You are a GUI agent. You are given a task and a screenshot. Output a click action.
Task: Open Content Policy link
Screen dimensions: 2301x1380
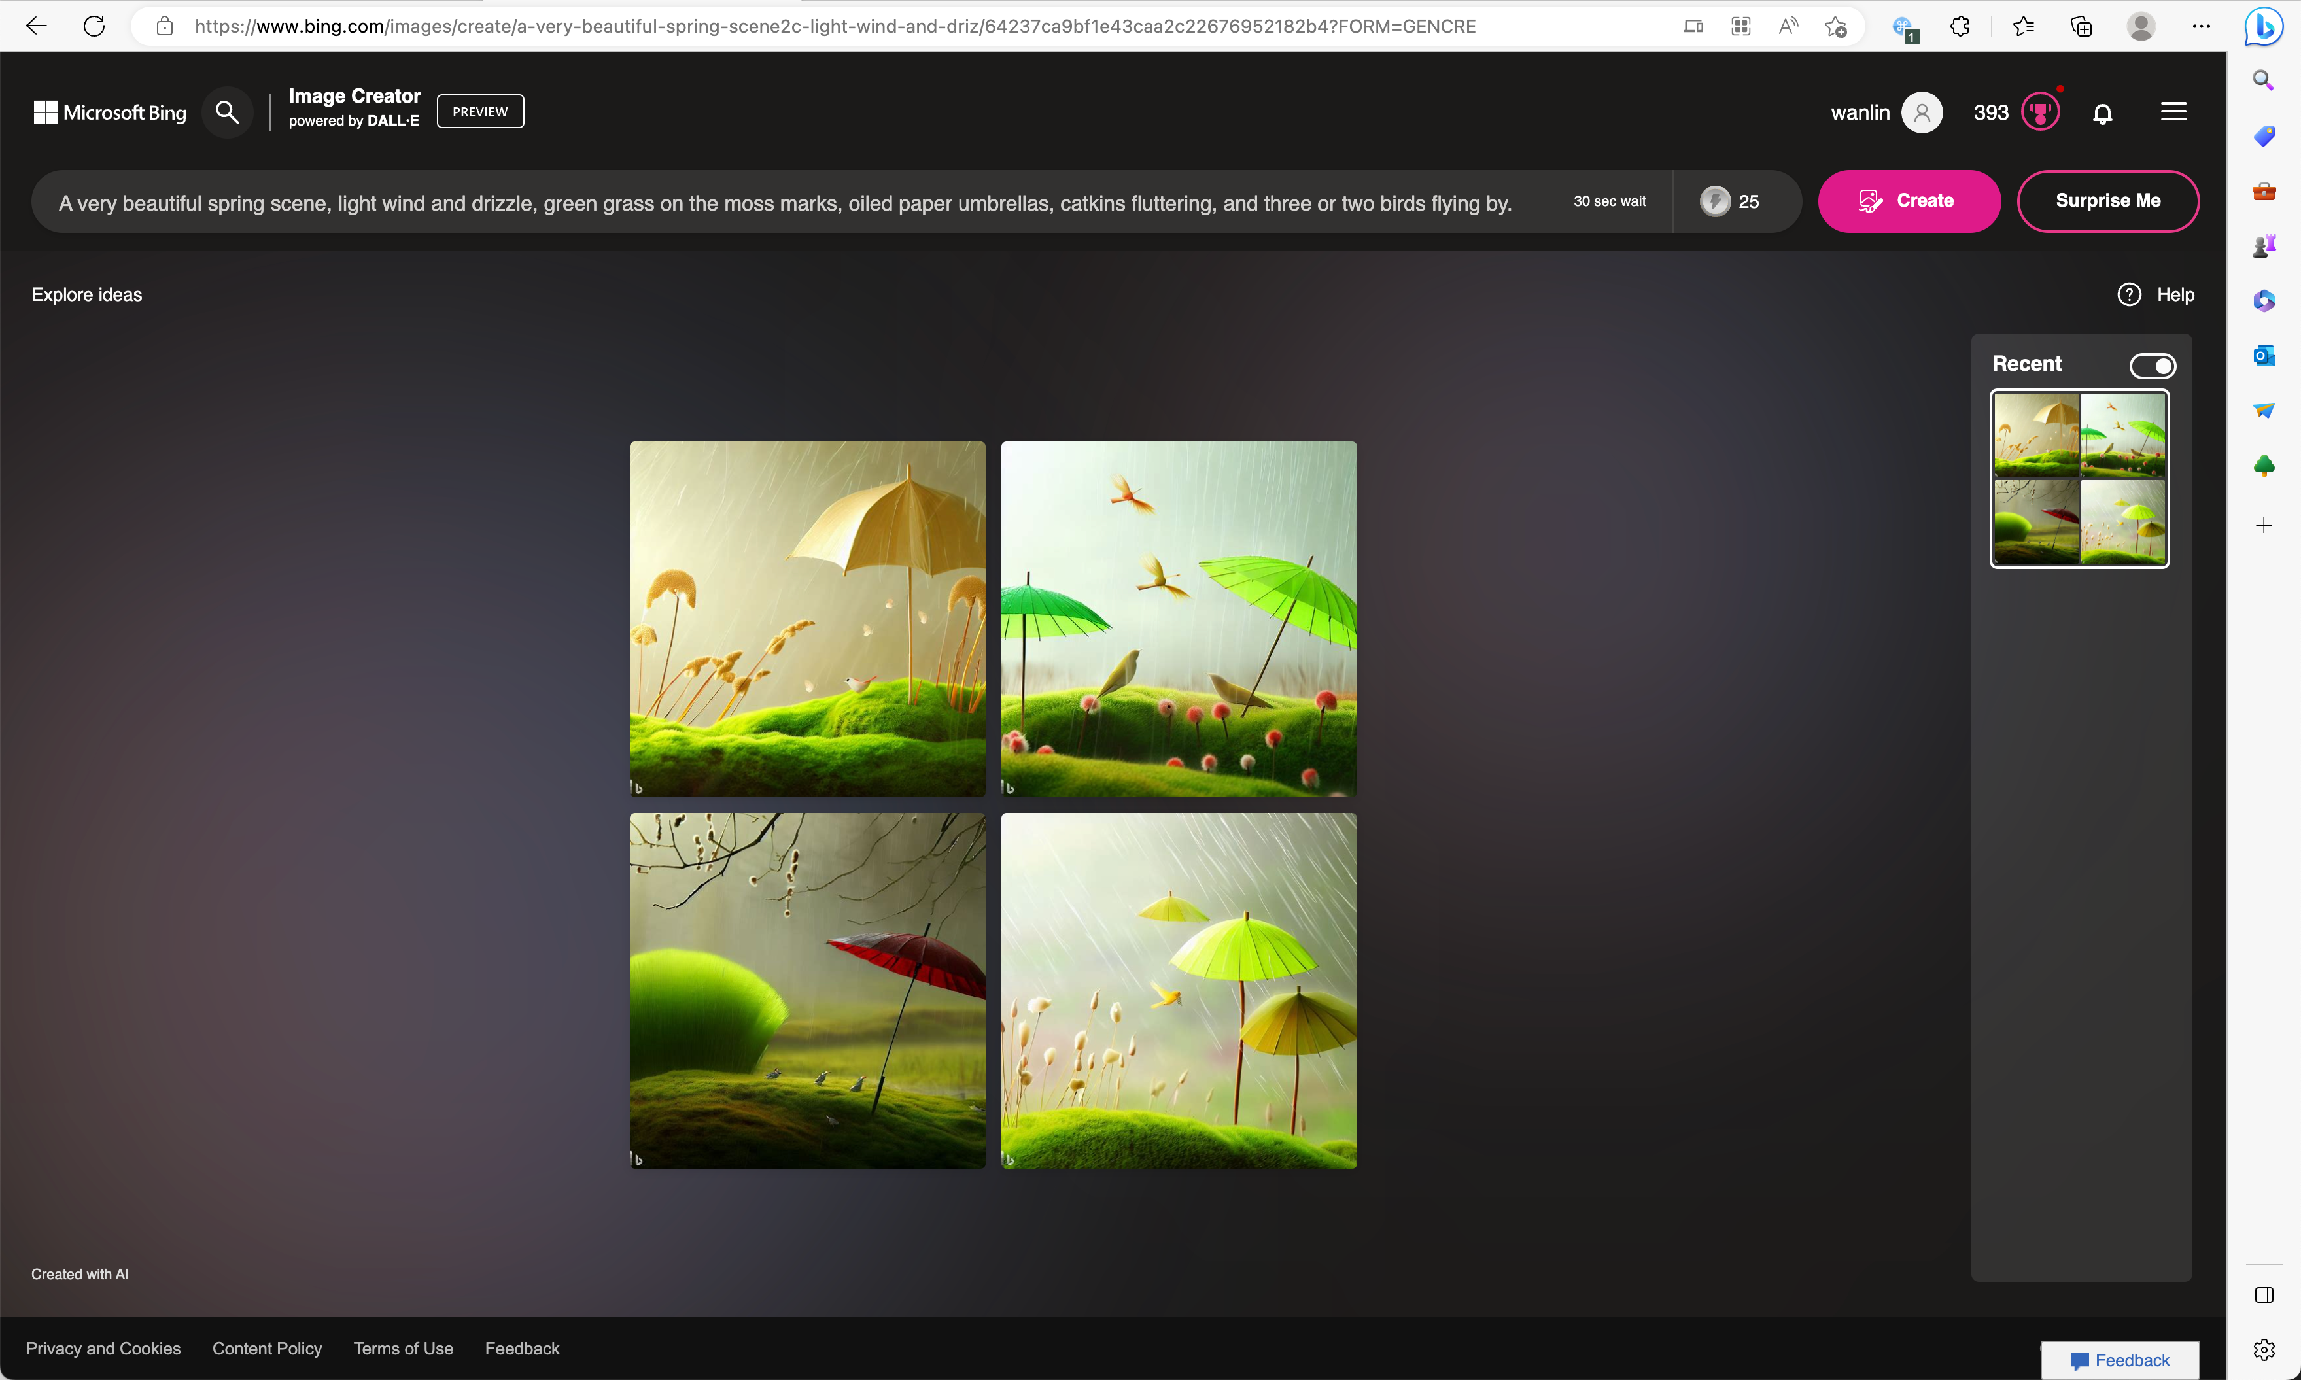tap(267, 1349)
